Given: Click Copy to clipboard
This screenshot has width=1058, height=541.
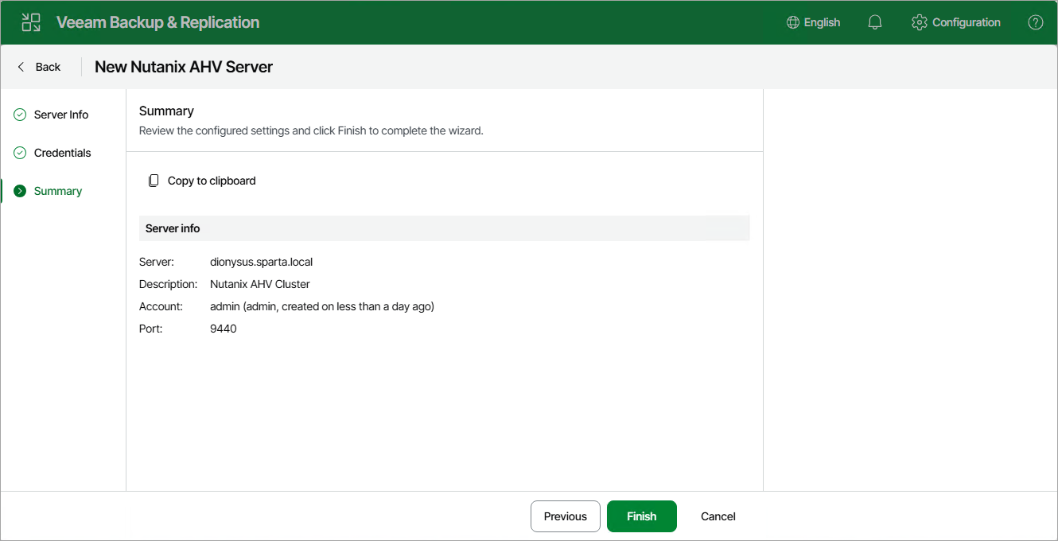Looking at the screenshot, I should pyautogui.click(x=202, y=181).
